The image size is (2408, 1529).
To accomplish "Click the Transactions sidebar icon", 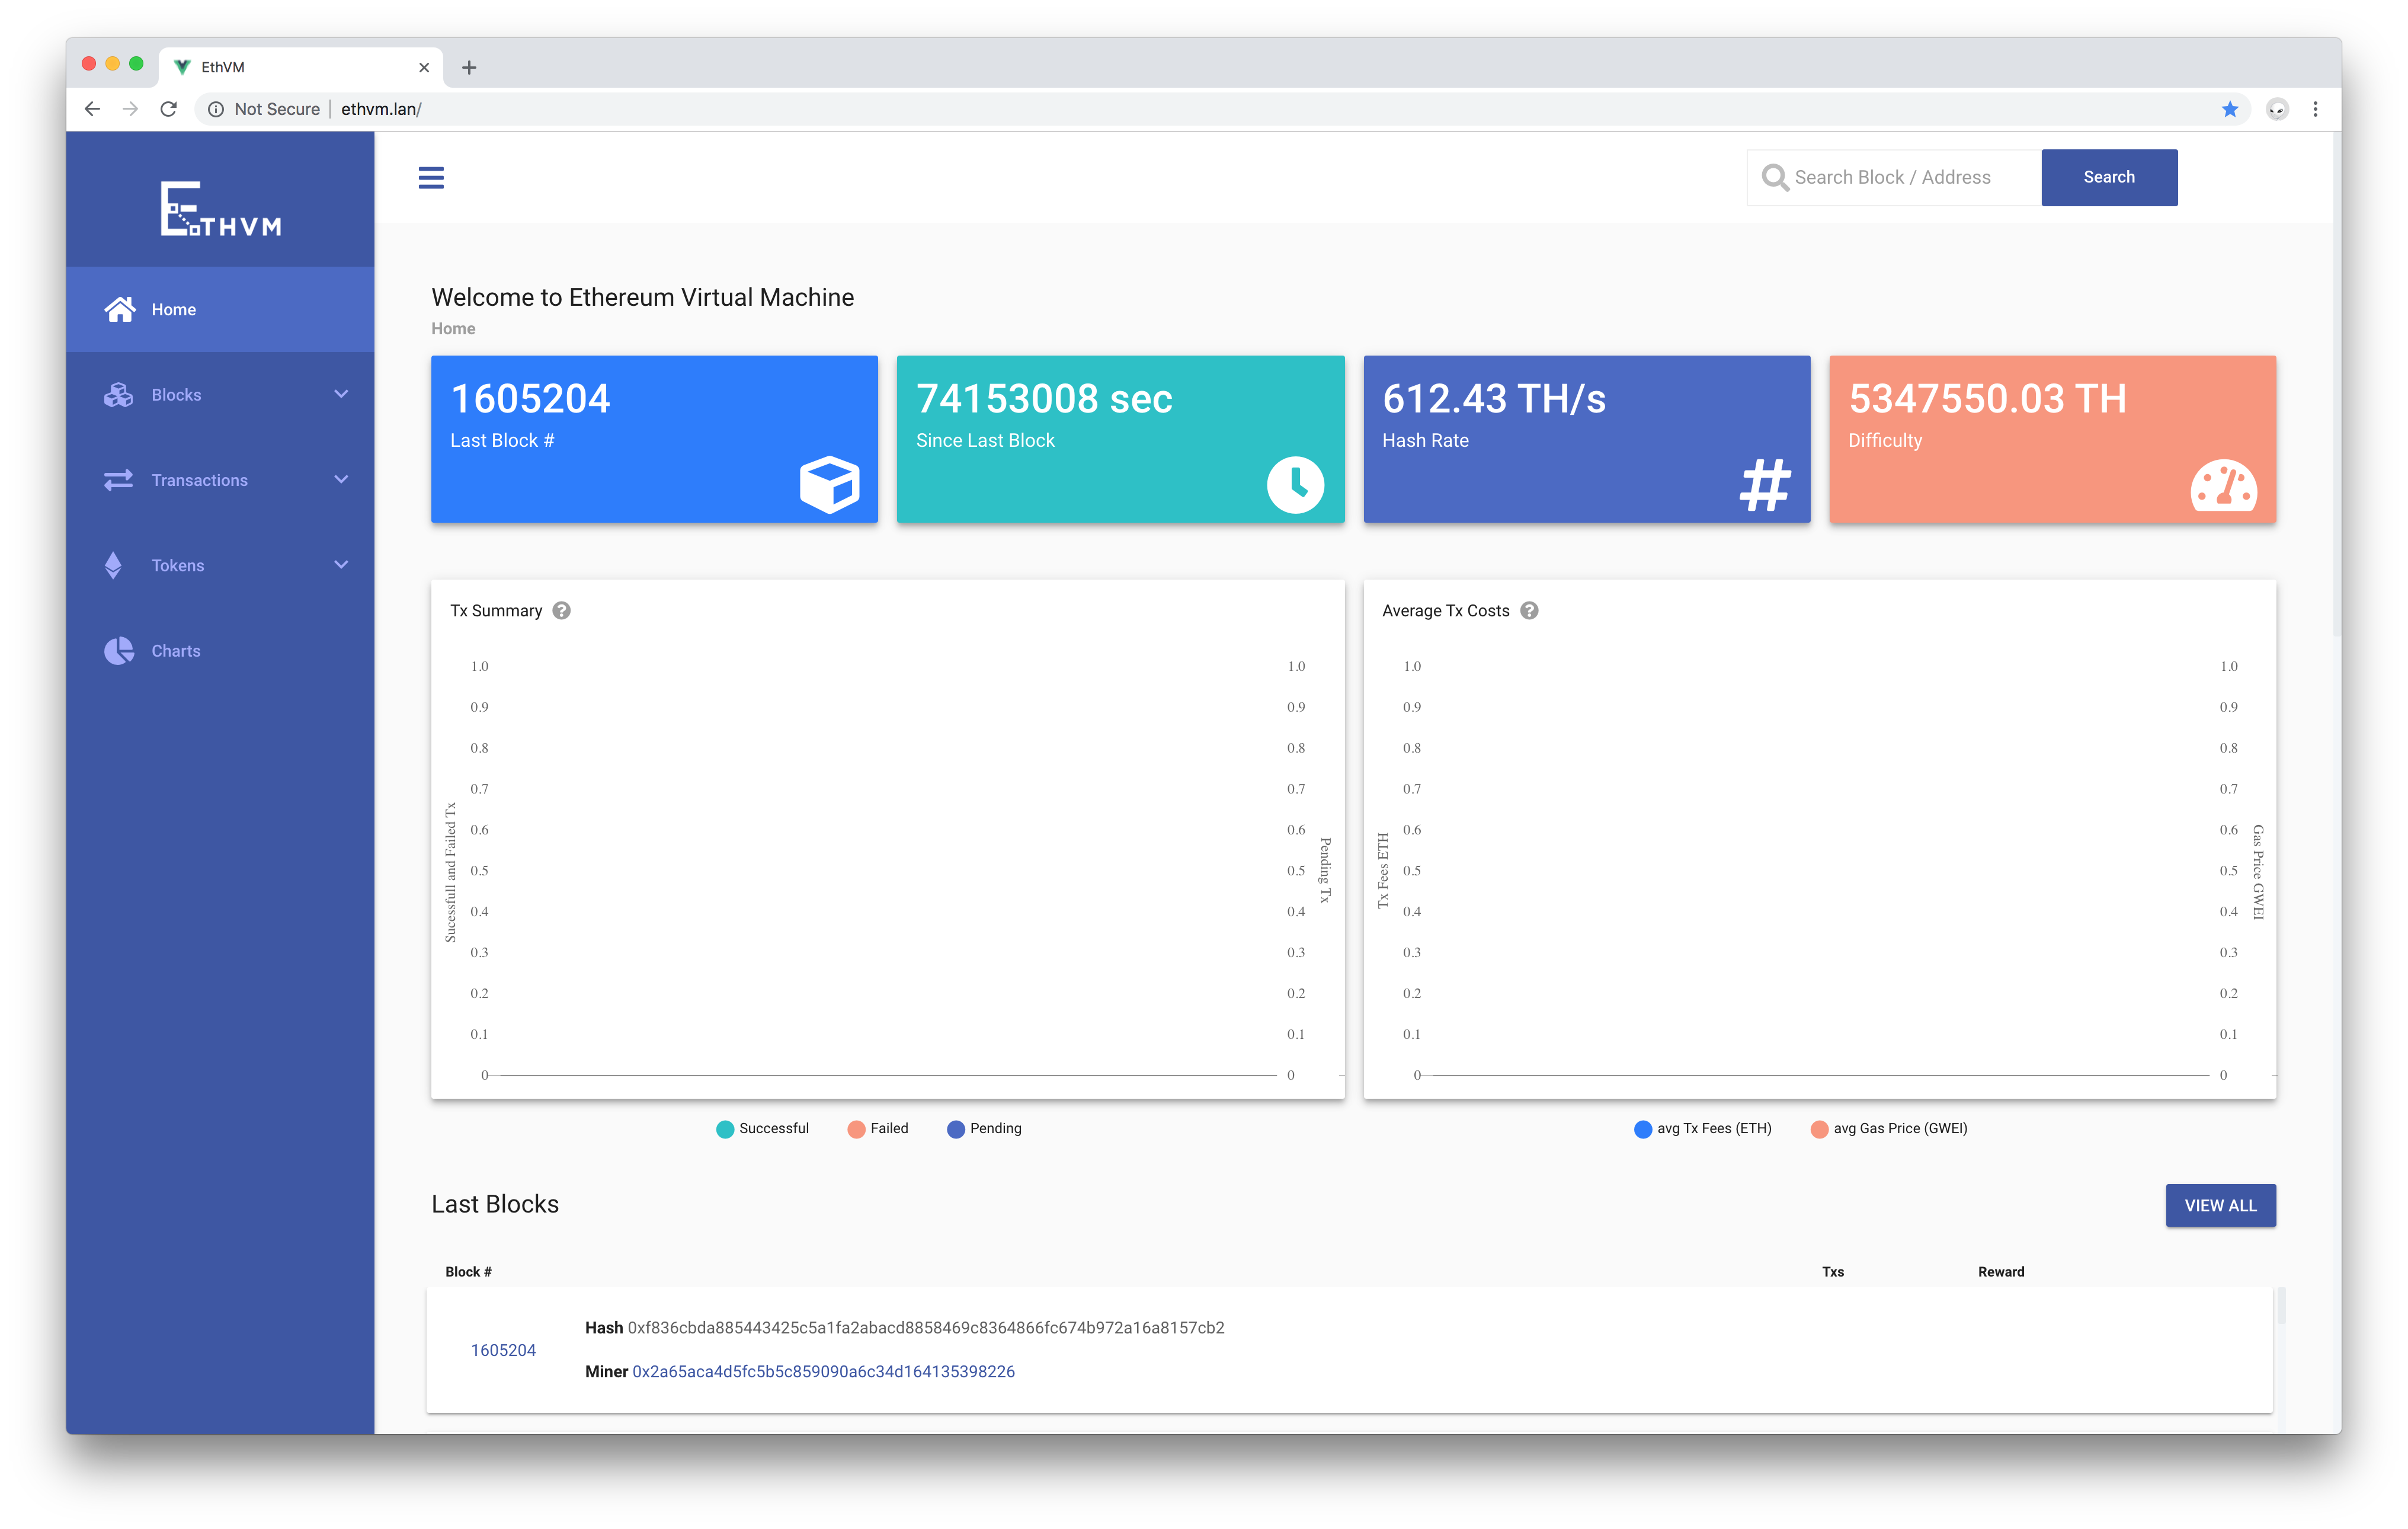I will (119, 479).
